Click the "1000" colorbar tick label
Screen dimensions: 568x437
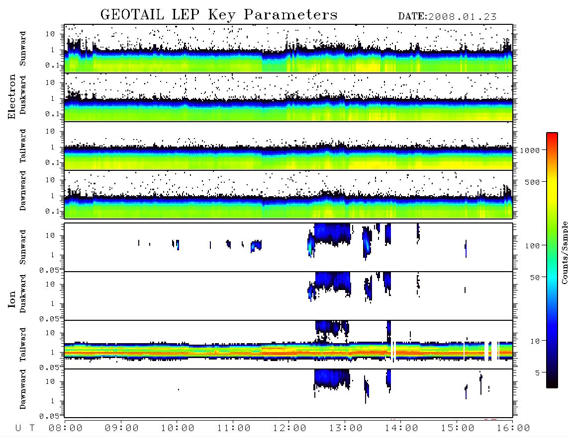[x=530, y=150]
